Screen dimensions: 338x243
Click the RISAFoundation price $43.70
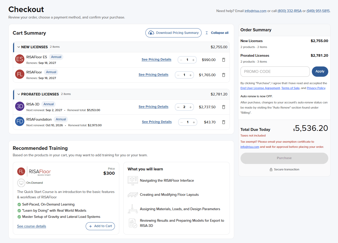pyautogui.click(x=210, y=122)
